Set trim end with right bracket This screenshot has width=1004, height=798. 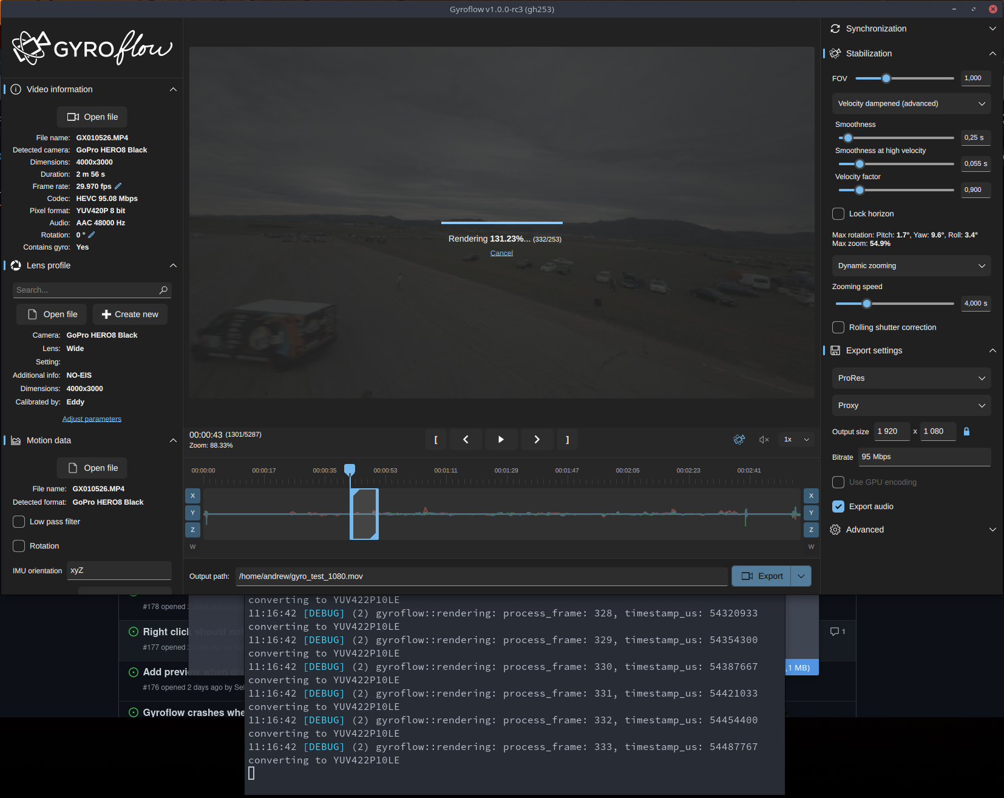[567, 439]
